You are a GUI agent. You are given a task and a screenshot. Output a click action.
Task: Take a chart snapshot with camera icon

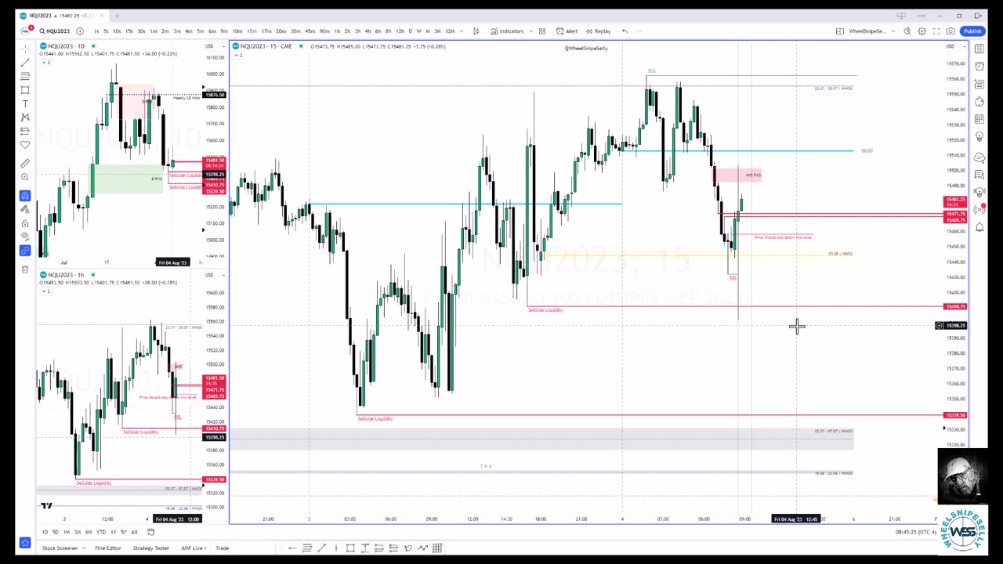point(950,31)
